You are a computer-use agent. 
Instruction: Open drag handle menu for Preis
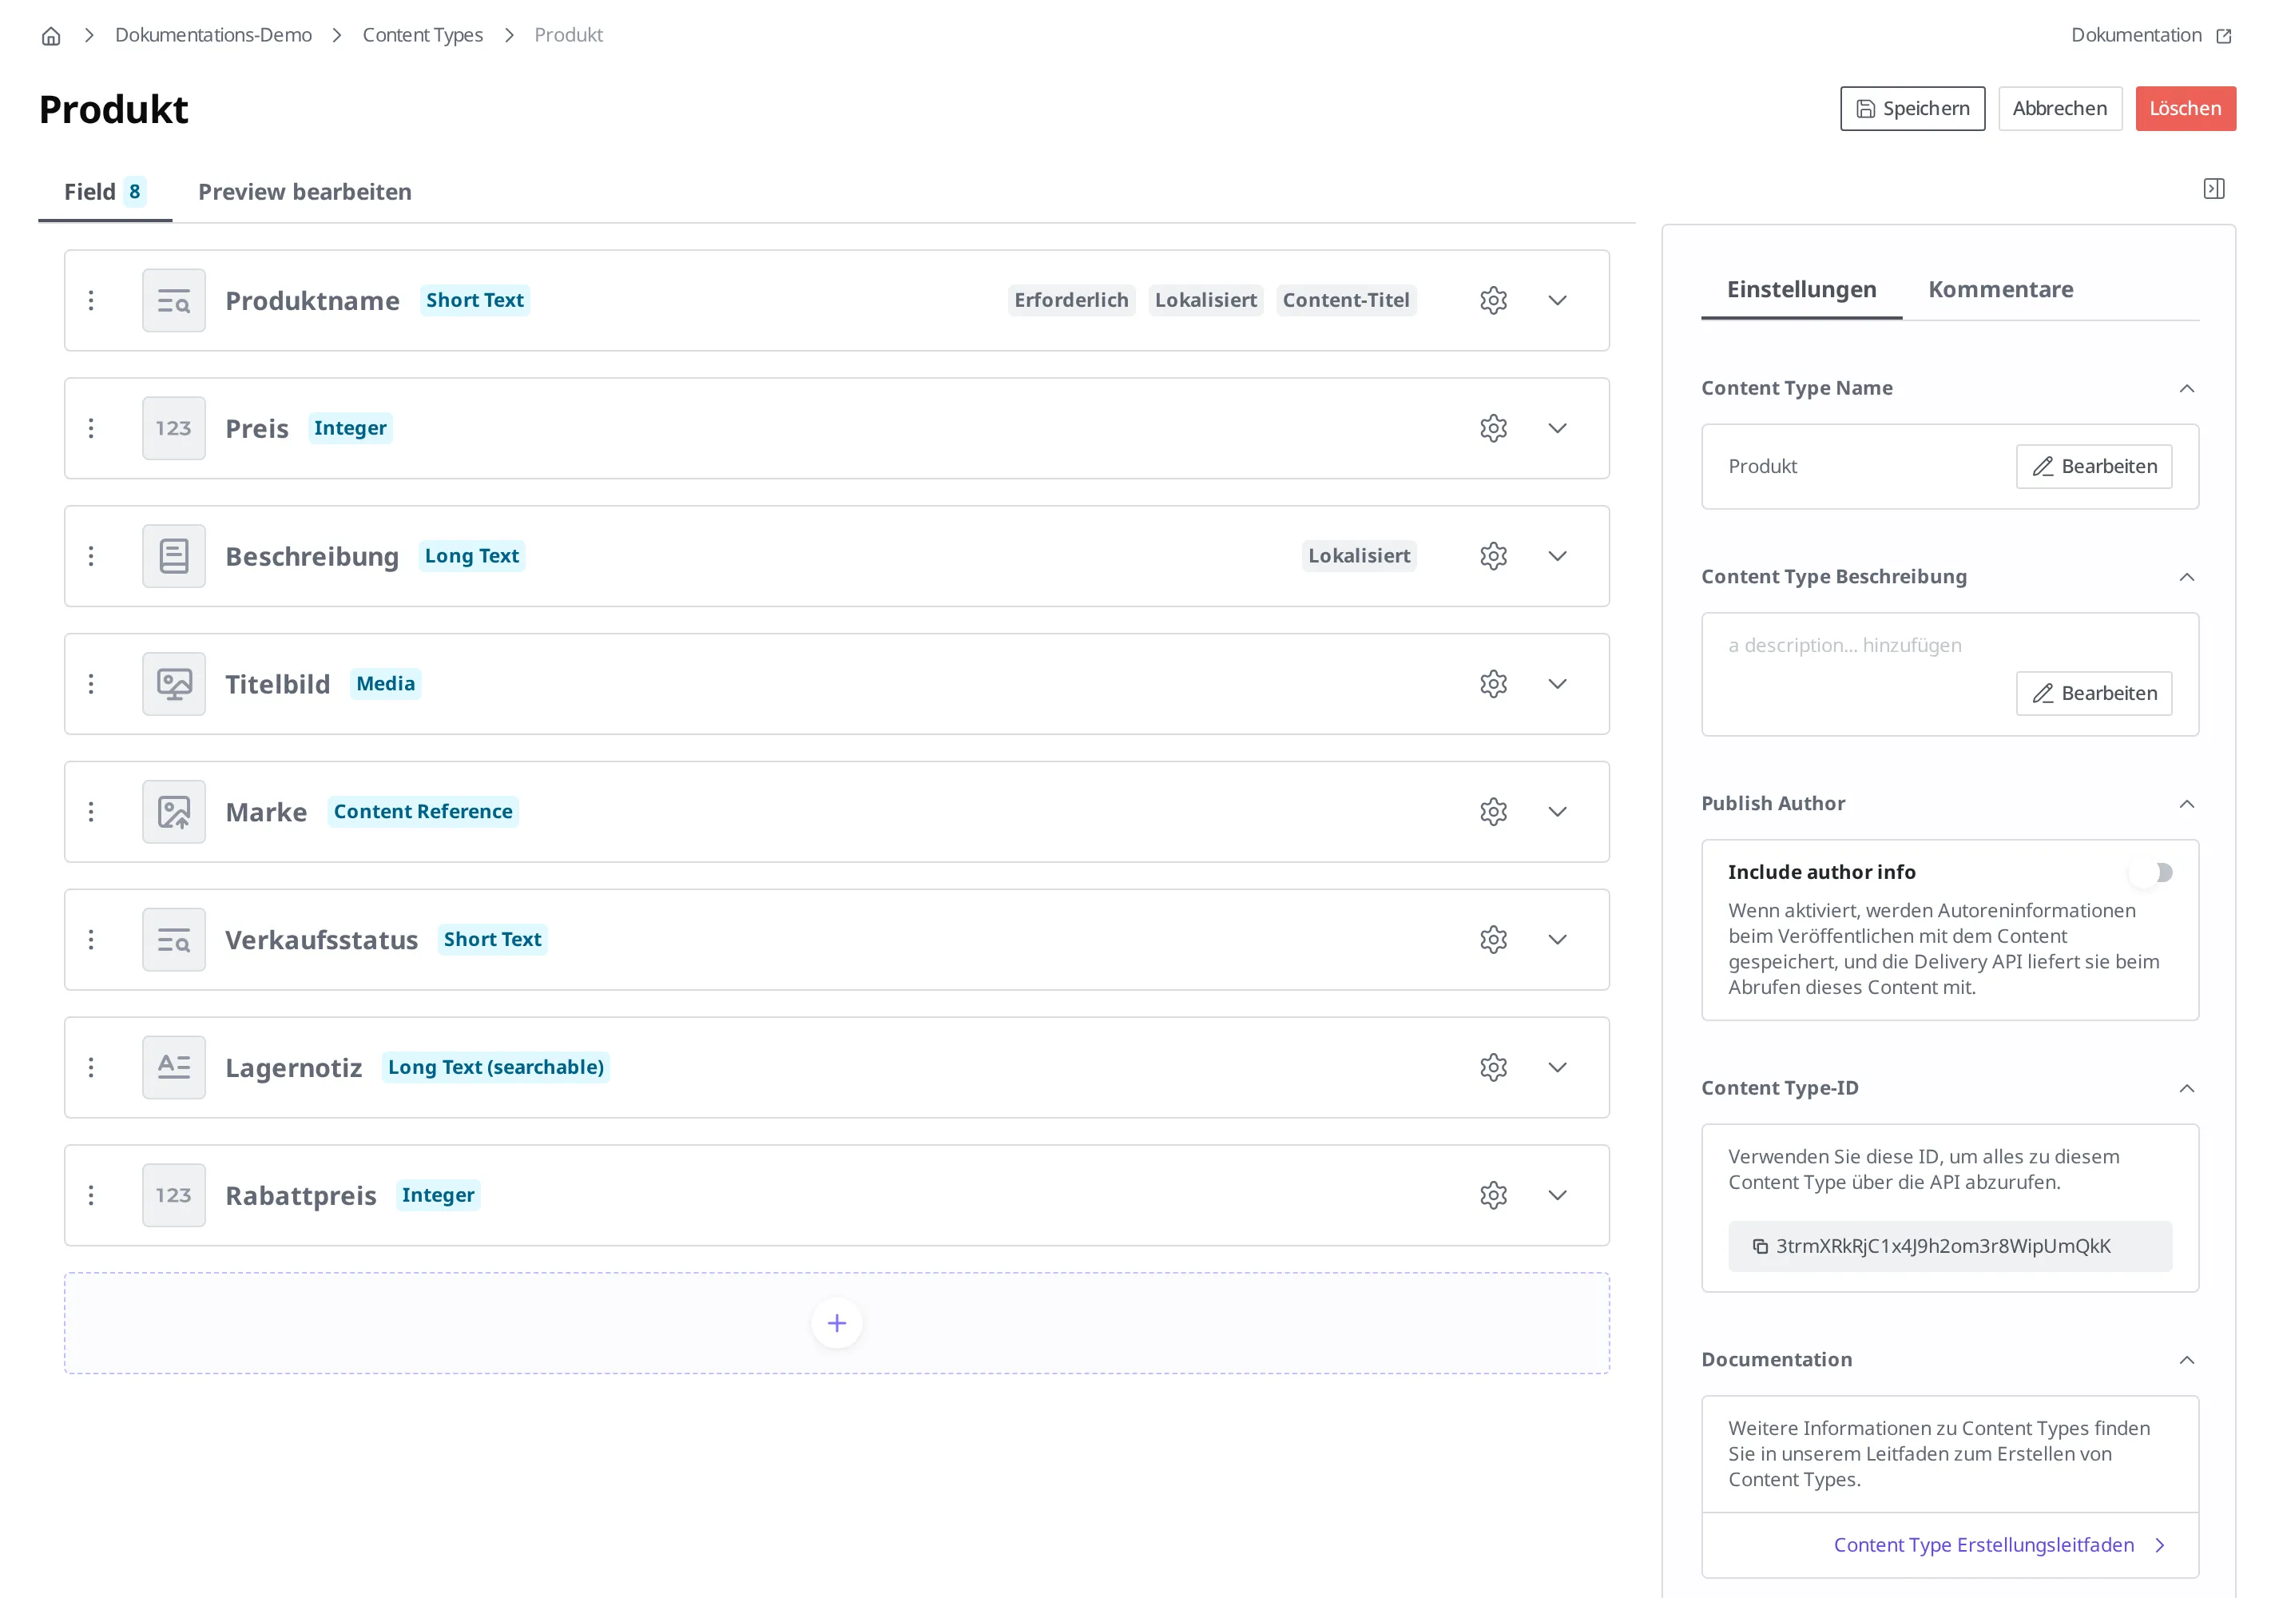click(91, 428)
